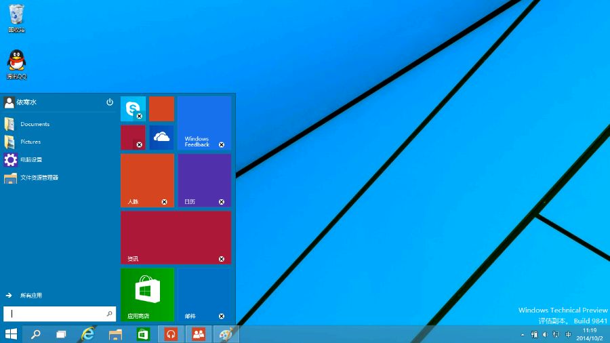Click the Windows Start button on taskbar
Screen dimensions: 610x343
click(x=11, y=334)
